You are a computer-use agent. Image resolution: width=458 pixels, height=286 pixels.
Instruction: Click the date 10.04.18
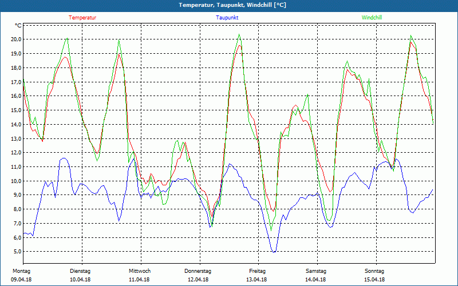(80, 280)
